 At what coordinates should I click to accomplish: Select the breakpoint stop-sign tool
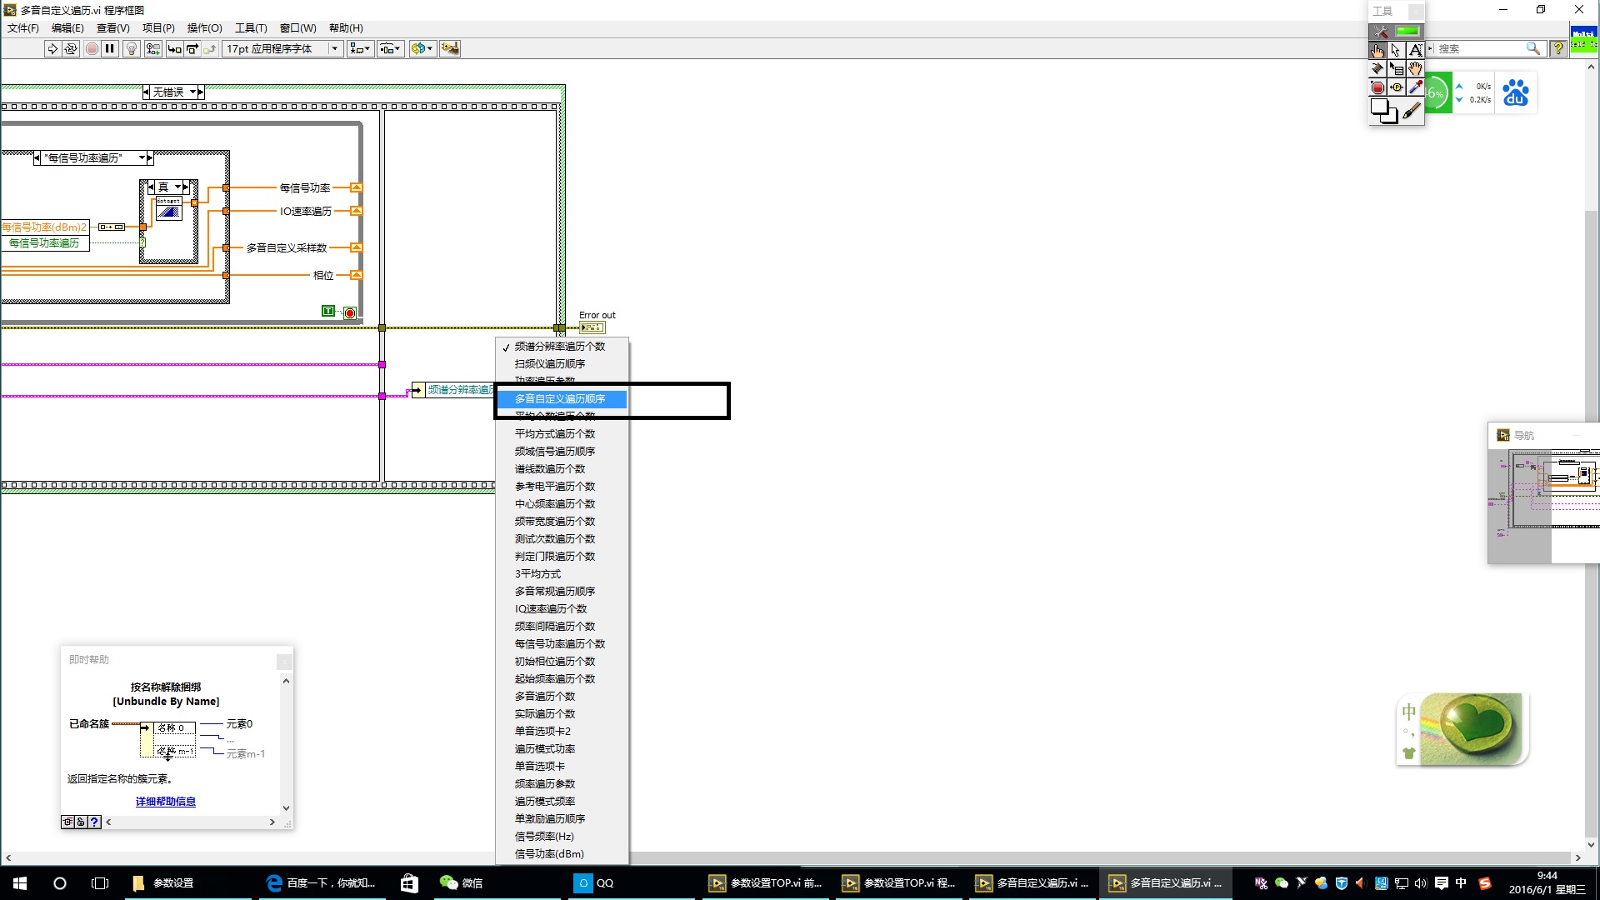[x=1377, y=87]
